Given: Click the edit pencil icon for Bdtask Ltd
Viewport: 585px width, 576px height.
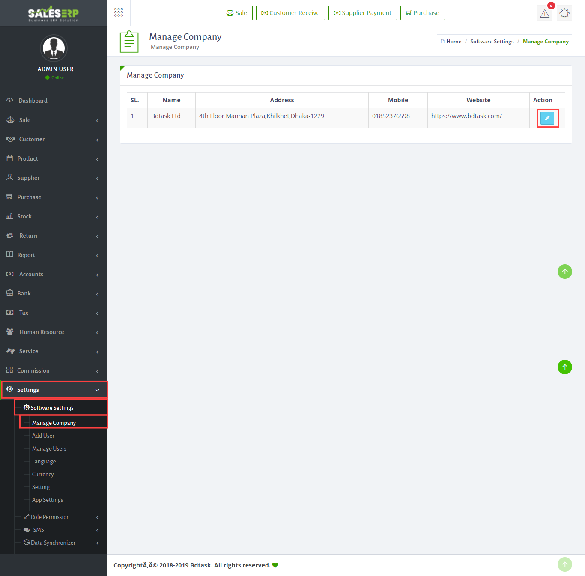Looking at the screenshot, I should point(547,118).
